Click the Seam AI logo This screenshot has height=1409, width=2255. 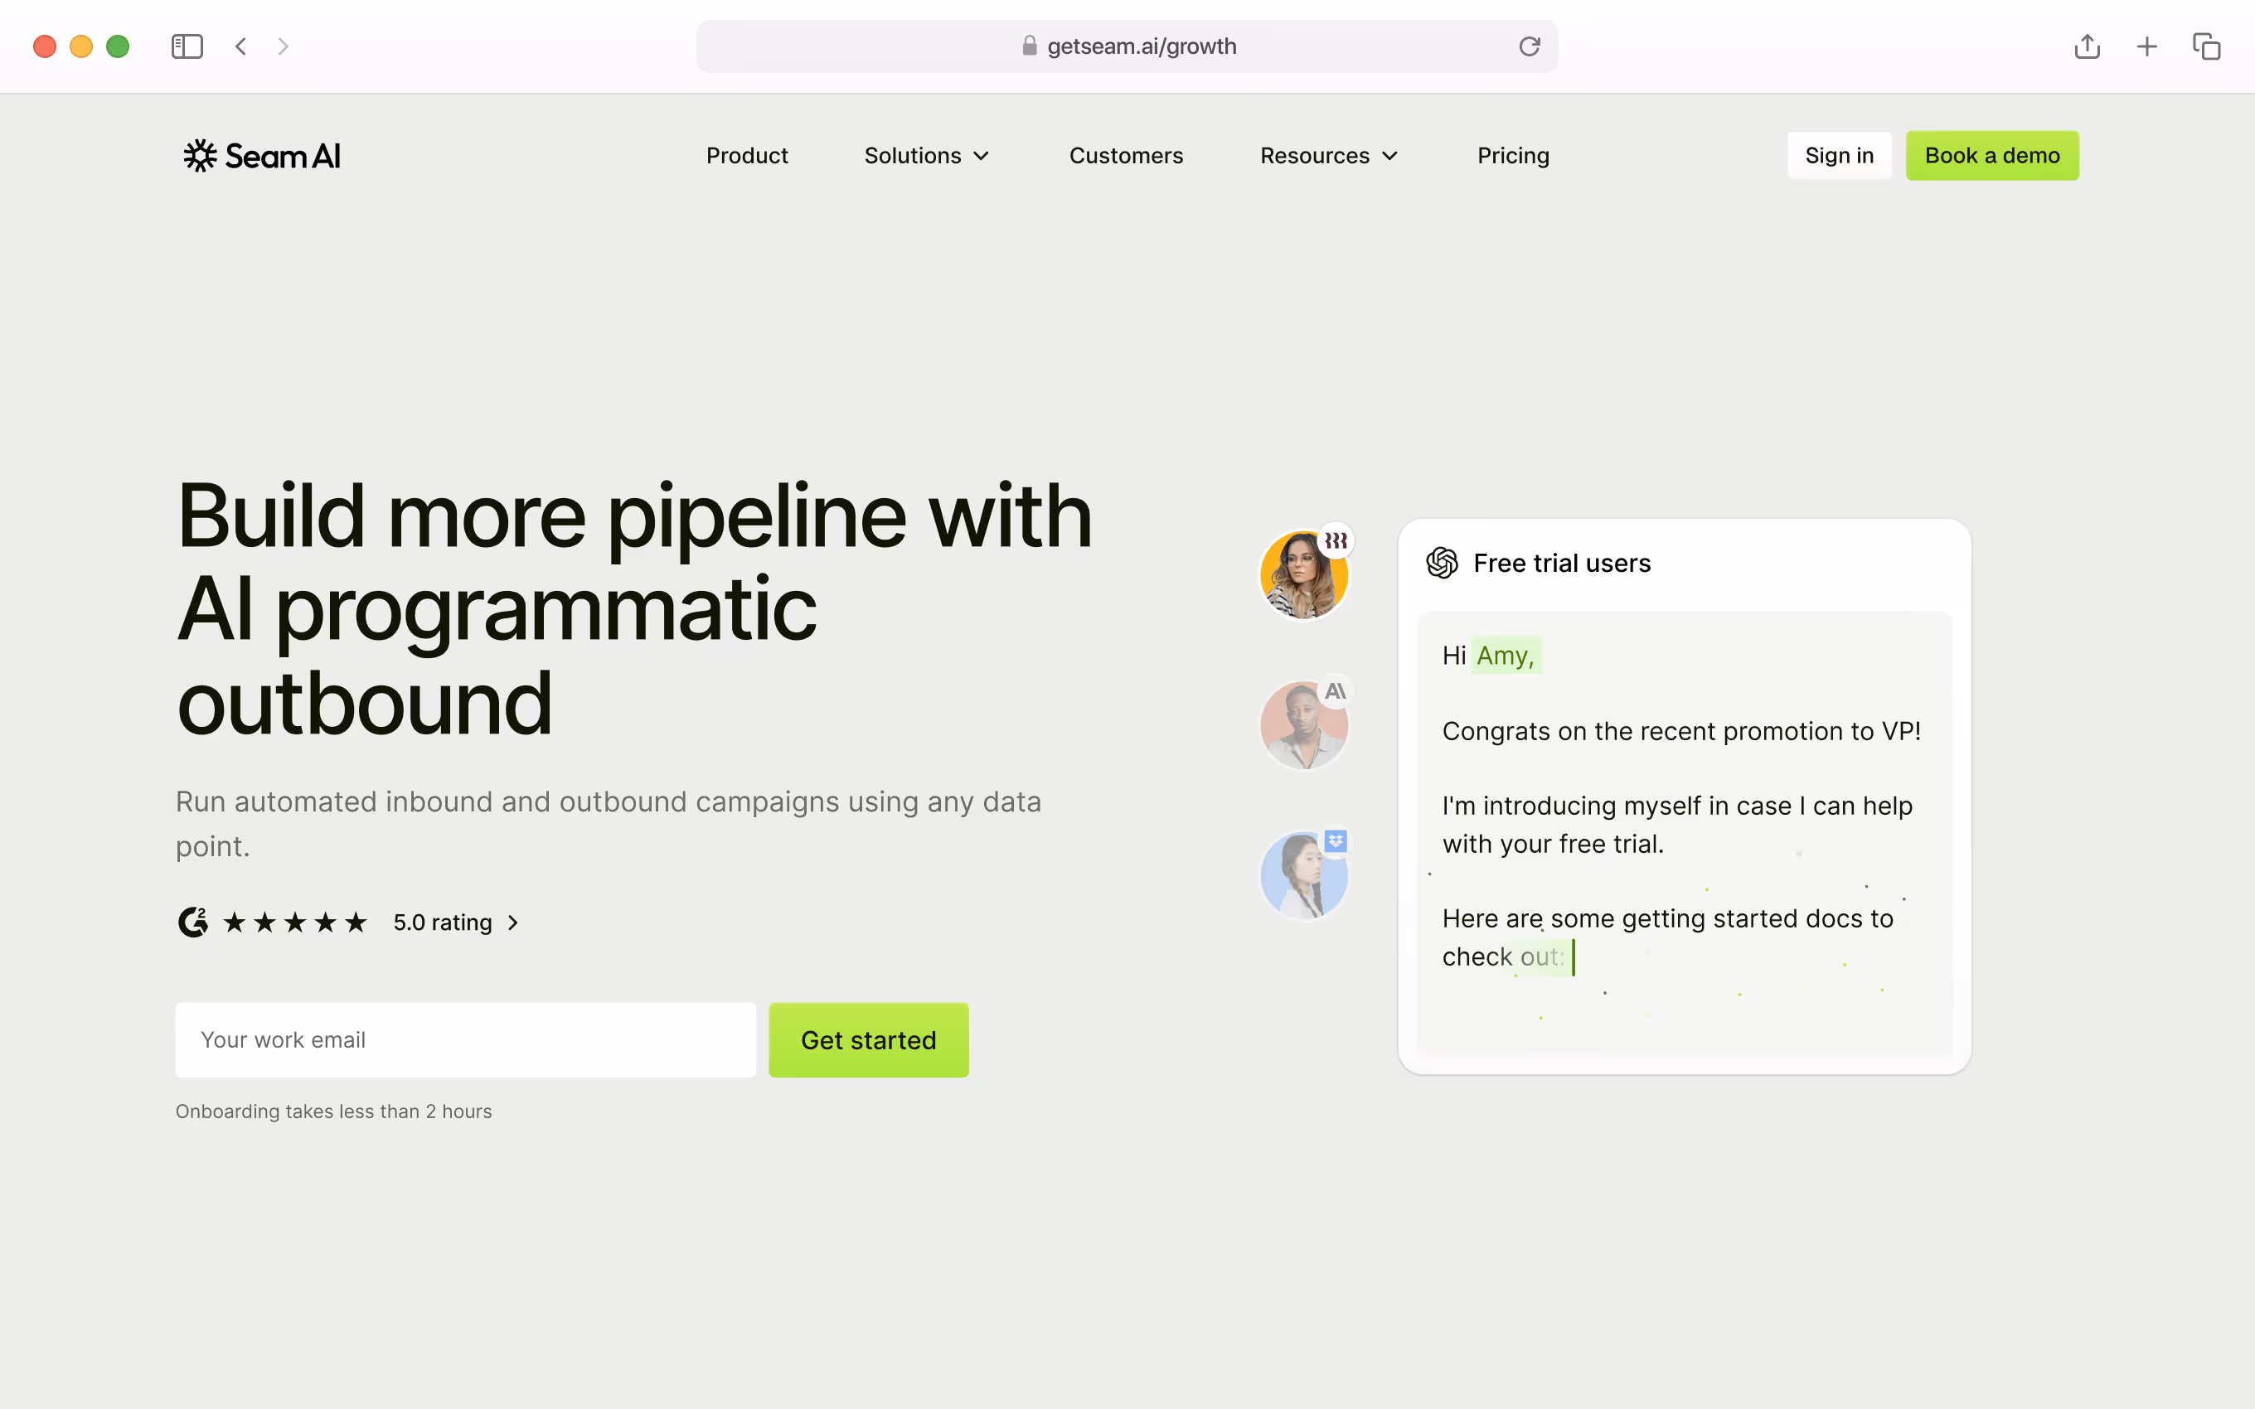click(262, 156)
